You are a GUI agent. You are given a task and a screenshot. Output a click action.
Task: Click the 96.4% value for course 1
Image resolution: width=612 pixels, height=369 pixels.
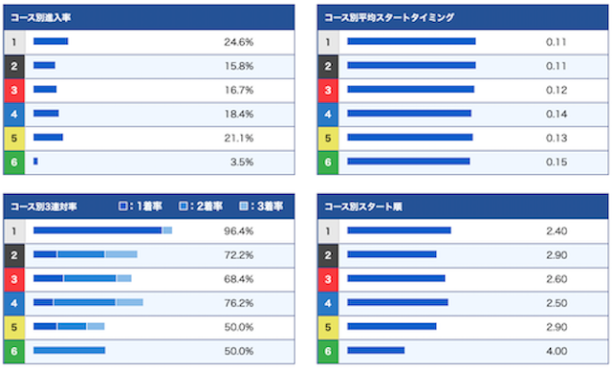(x=239, y=231)
